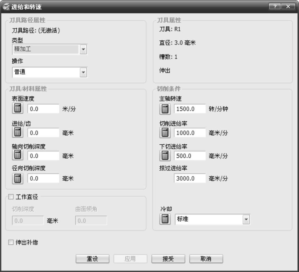Click calculator icon for 轴向切削深度

pos(18,155)
